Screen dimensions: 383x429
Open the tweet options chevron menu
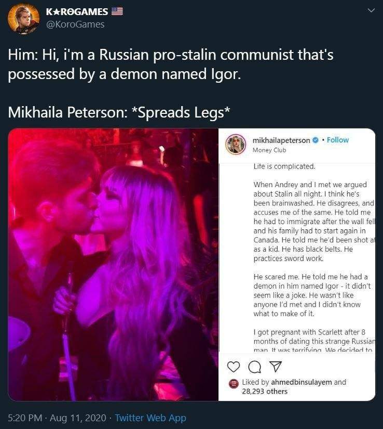click(371, 10)
